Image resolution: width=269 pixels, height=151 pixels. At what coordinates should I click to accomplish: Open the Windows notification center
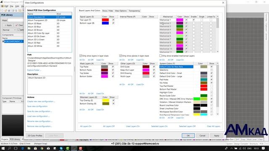(263, 148)
